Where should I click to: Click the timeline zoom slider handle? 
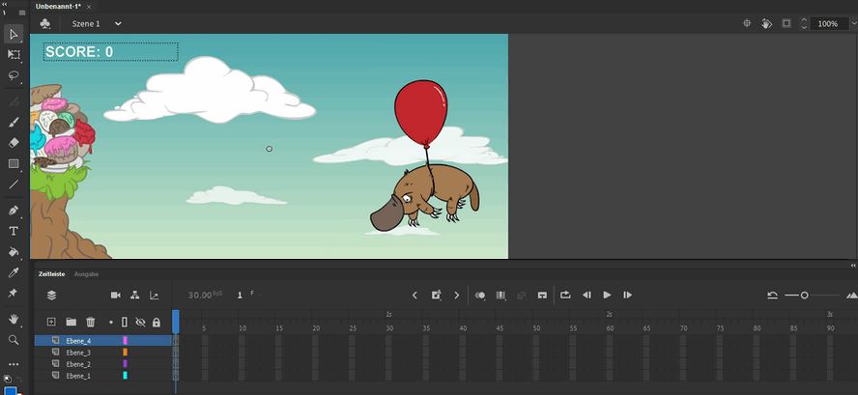[804, 296]
